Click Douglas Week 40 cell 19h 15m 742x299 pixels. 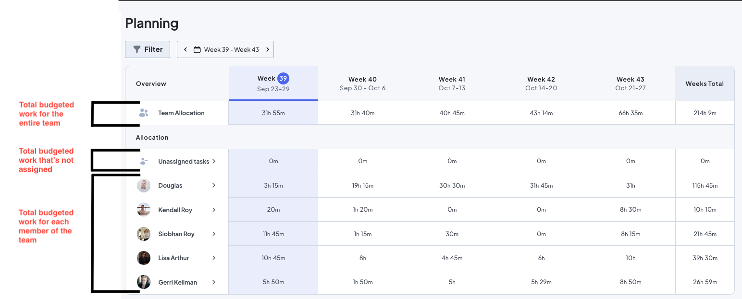[x=363, y=186]
